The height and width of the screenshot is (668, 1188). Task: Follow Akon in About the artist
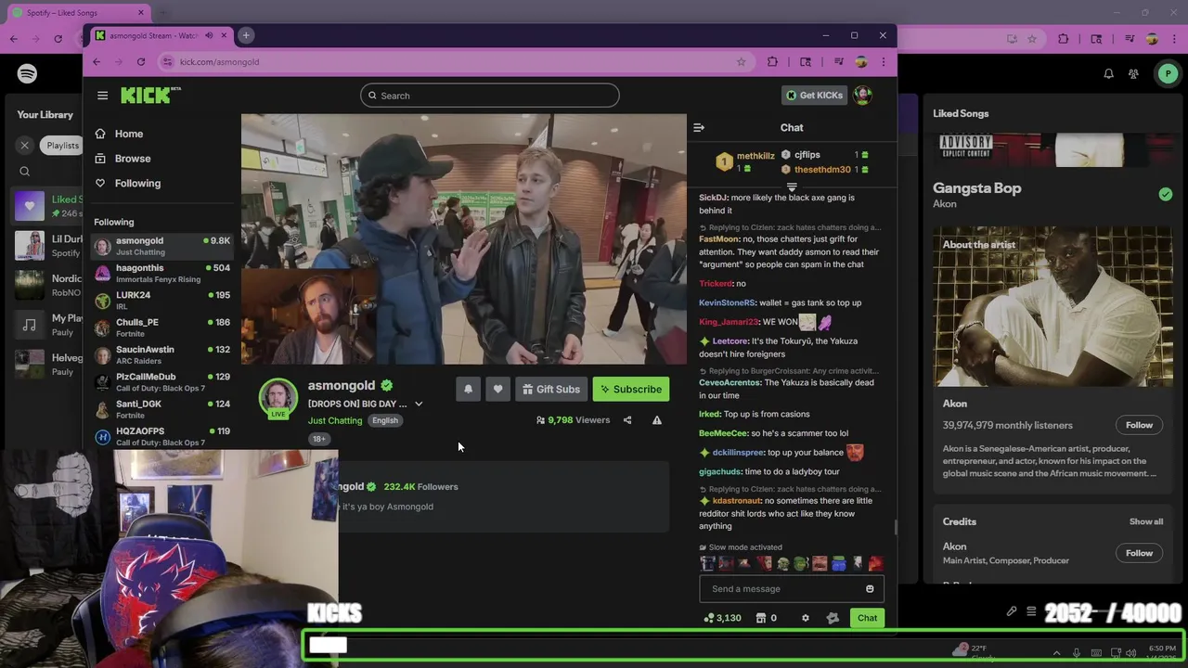(1139, 426)
